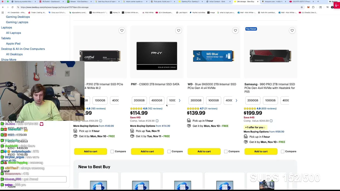This screenshot has height=191, width=340.
Task: Open the WD Blue SN5000 product title
Action: tap(212, 86)
